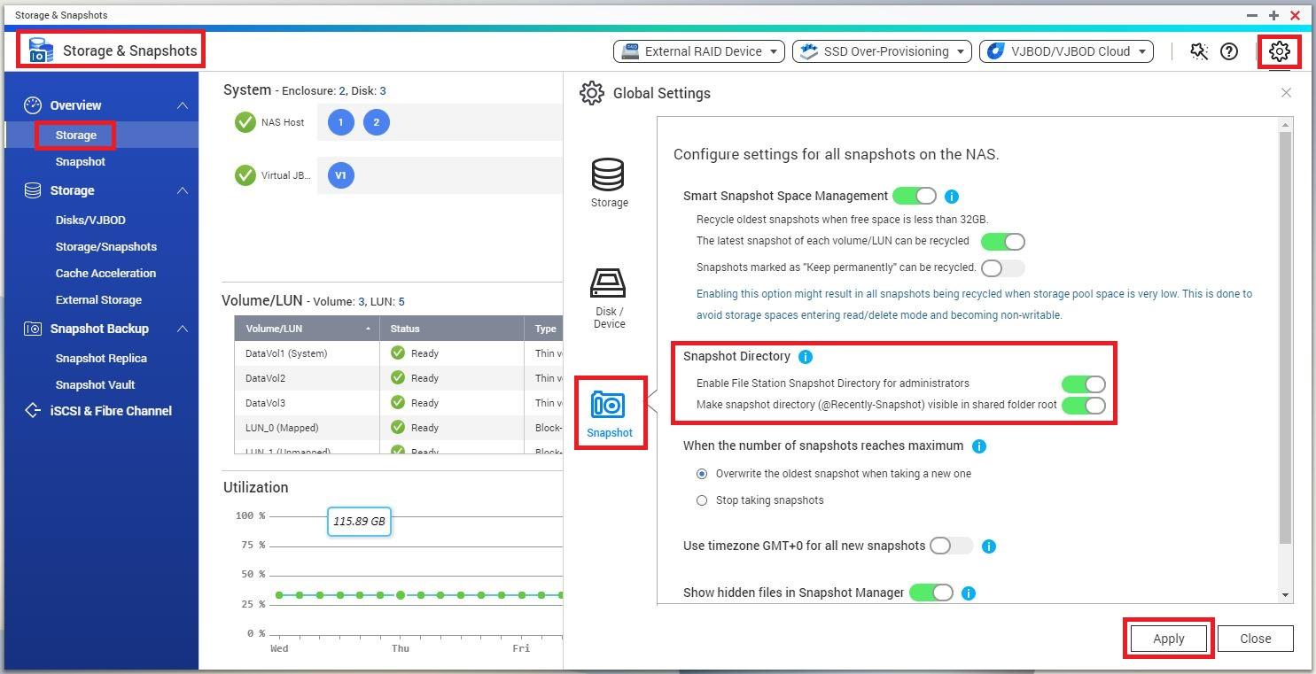Toggle File Station Snapshot Directory for administrators
The height and width of the screenshot is (674, 1316).
tap(1084, 383)
